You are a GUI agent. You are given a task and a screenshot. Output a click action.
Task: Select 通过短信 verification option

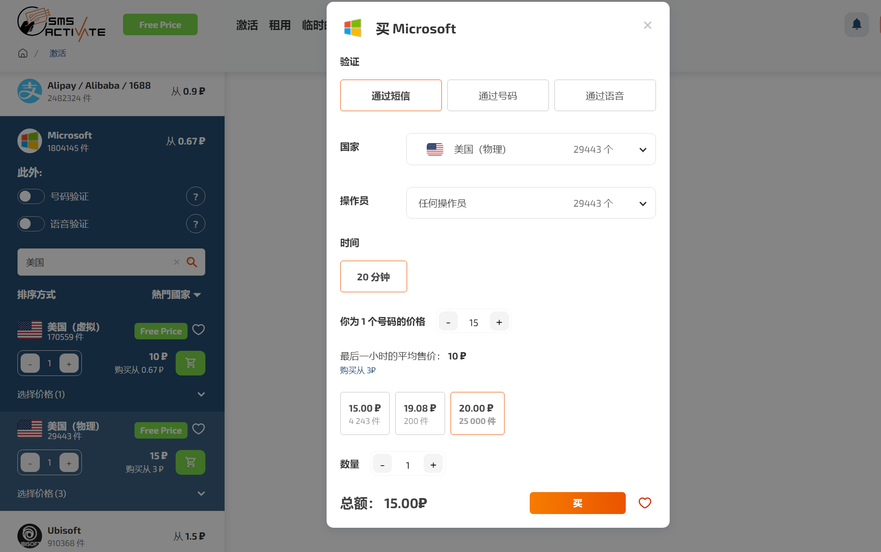(x=391, y=96)
